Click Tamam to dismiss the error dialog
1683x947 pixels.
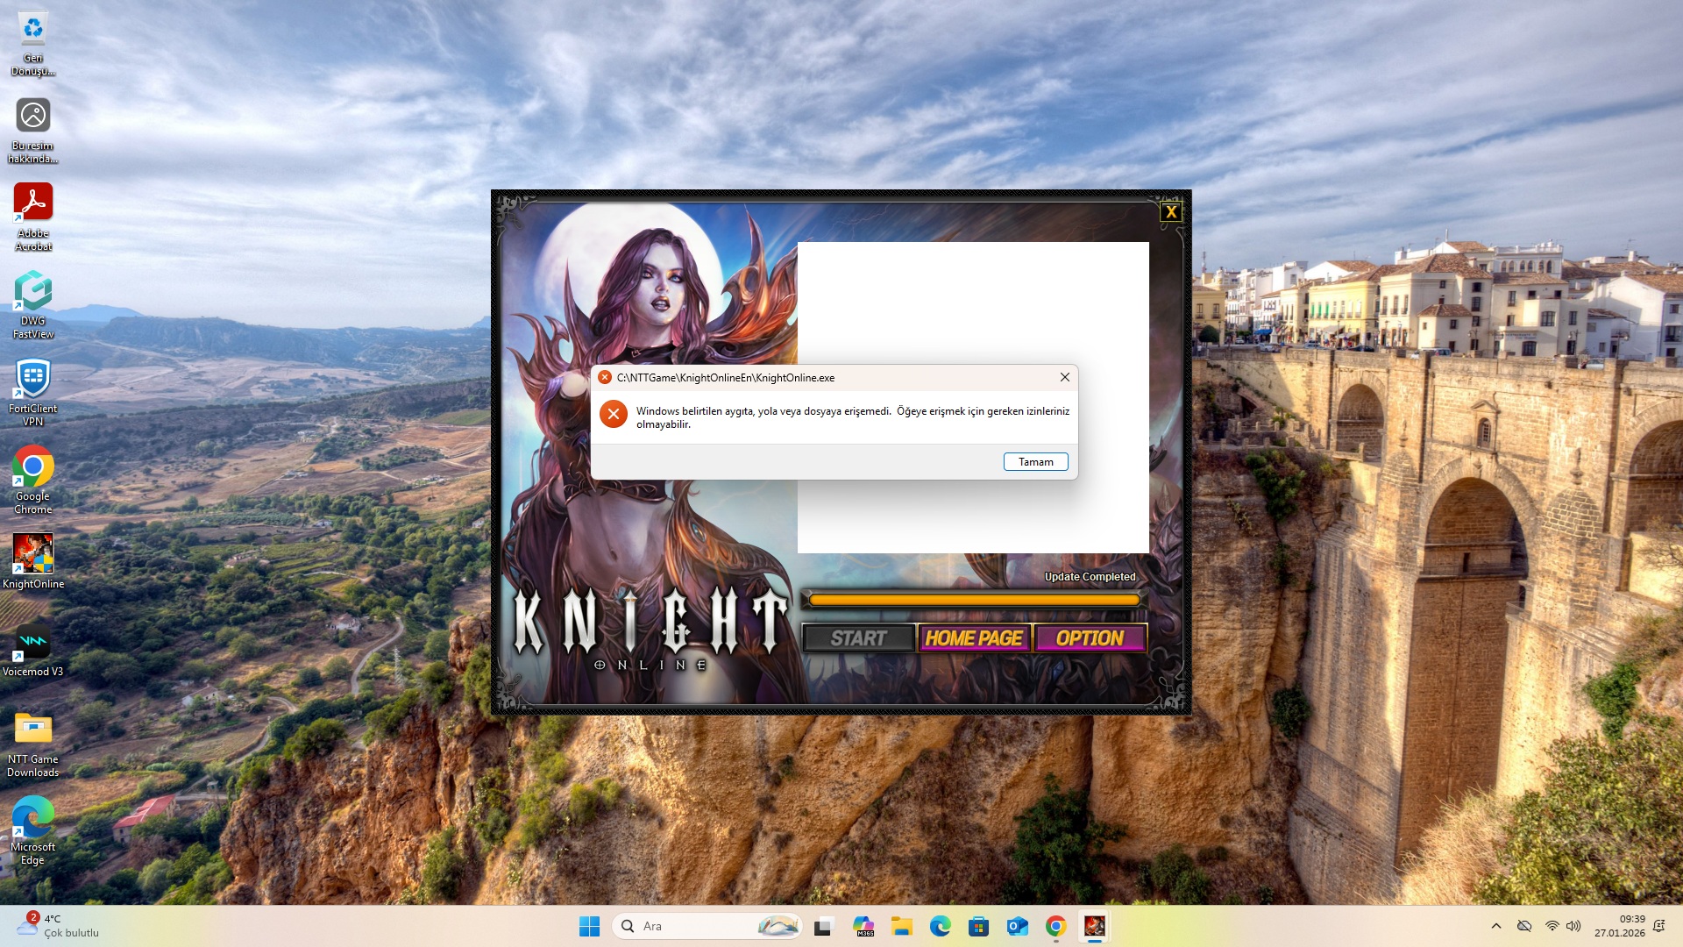tap(1035, 462)
